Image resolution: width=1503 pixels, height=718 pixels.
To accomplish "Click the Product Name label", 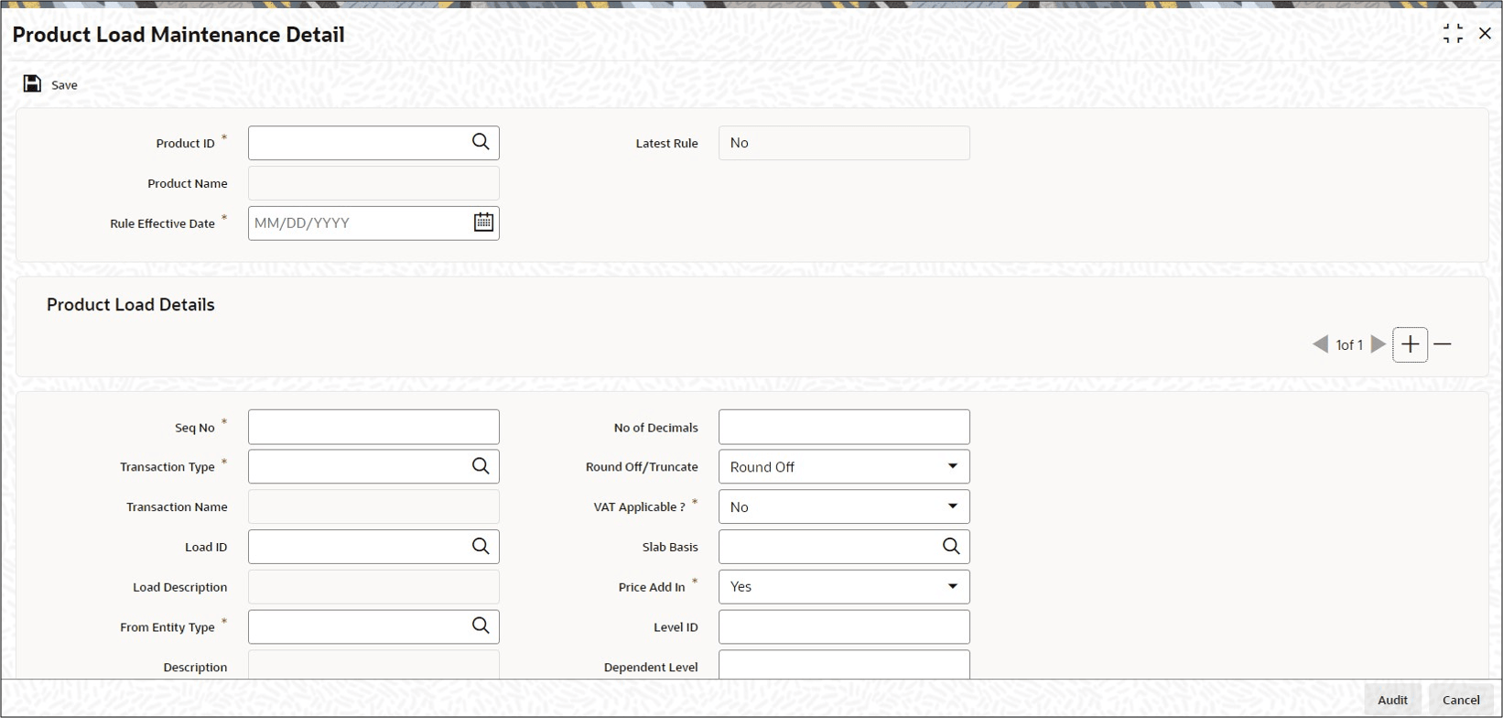I will (x=188, y=184).
